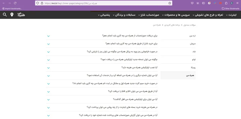
Task: Expand chevron for نصب اپلیکیشن هزینه question
Action: pos(49,68)
